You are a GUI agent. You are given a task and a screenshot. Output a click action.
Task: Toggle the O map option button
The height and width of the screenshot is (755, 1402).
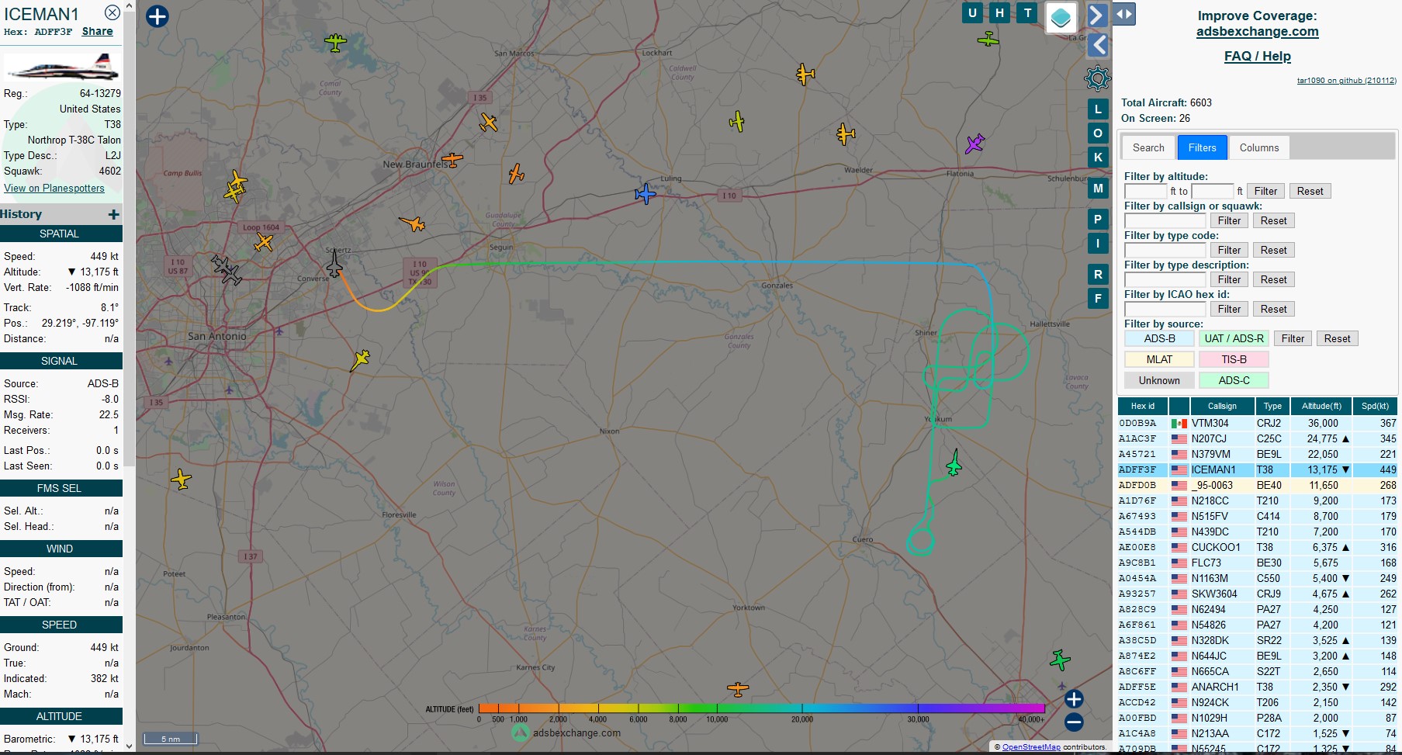(x=1098, y=133)
